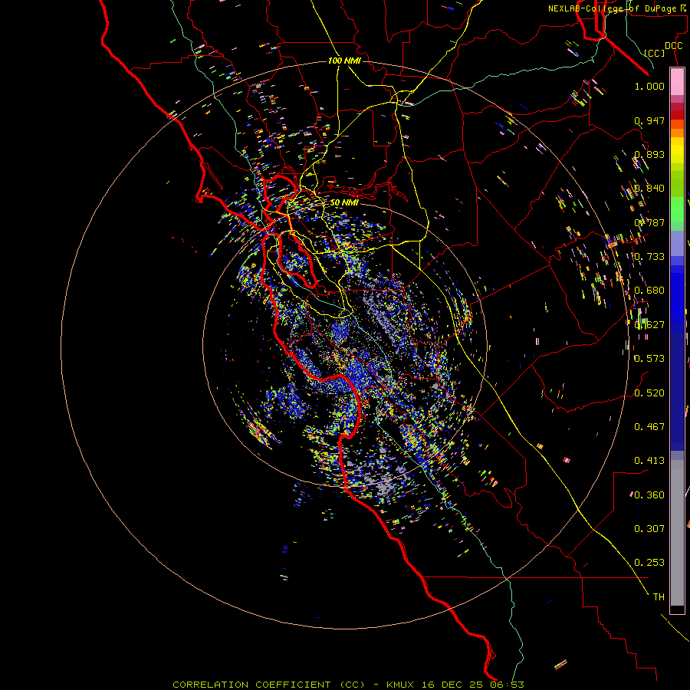The image size is (690, 690).
Task: Select the "0.413" scale value
Action: [649, 461]
